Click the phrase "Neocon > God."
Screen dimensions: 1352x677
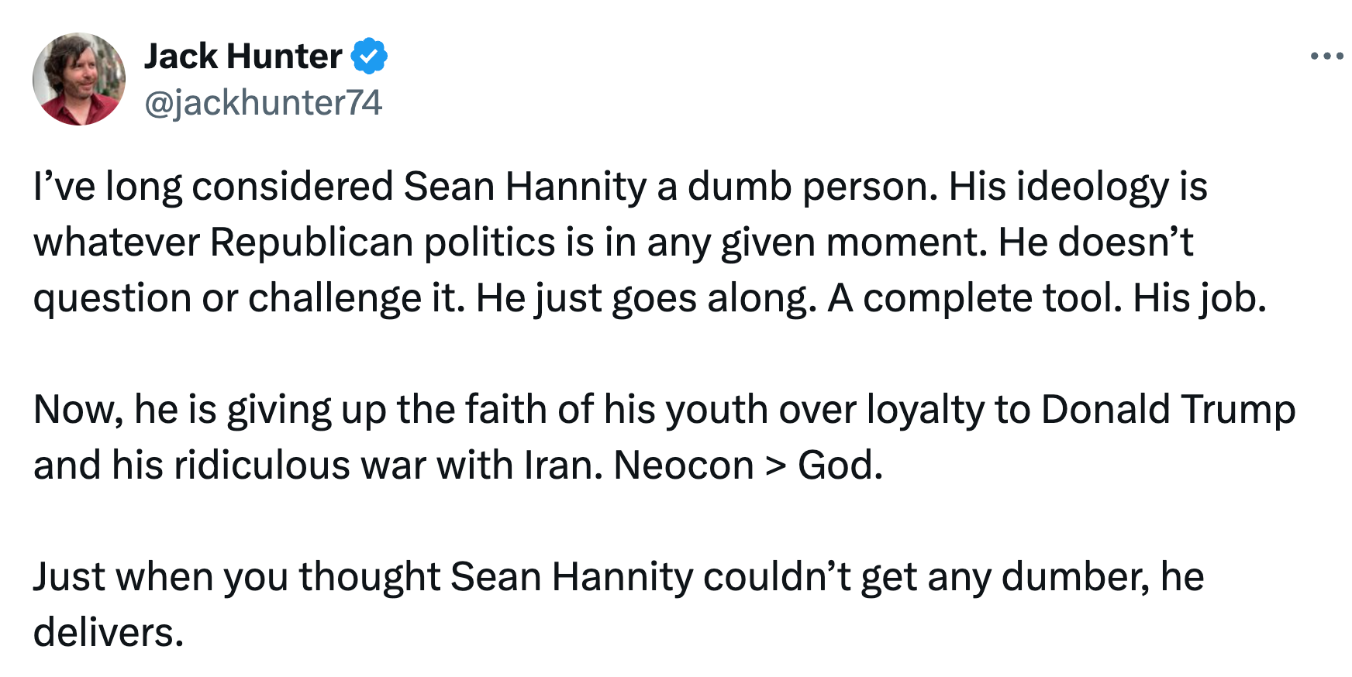748,466
